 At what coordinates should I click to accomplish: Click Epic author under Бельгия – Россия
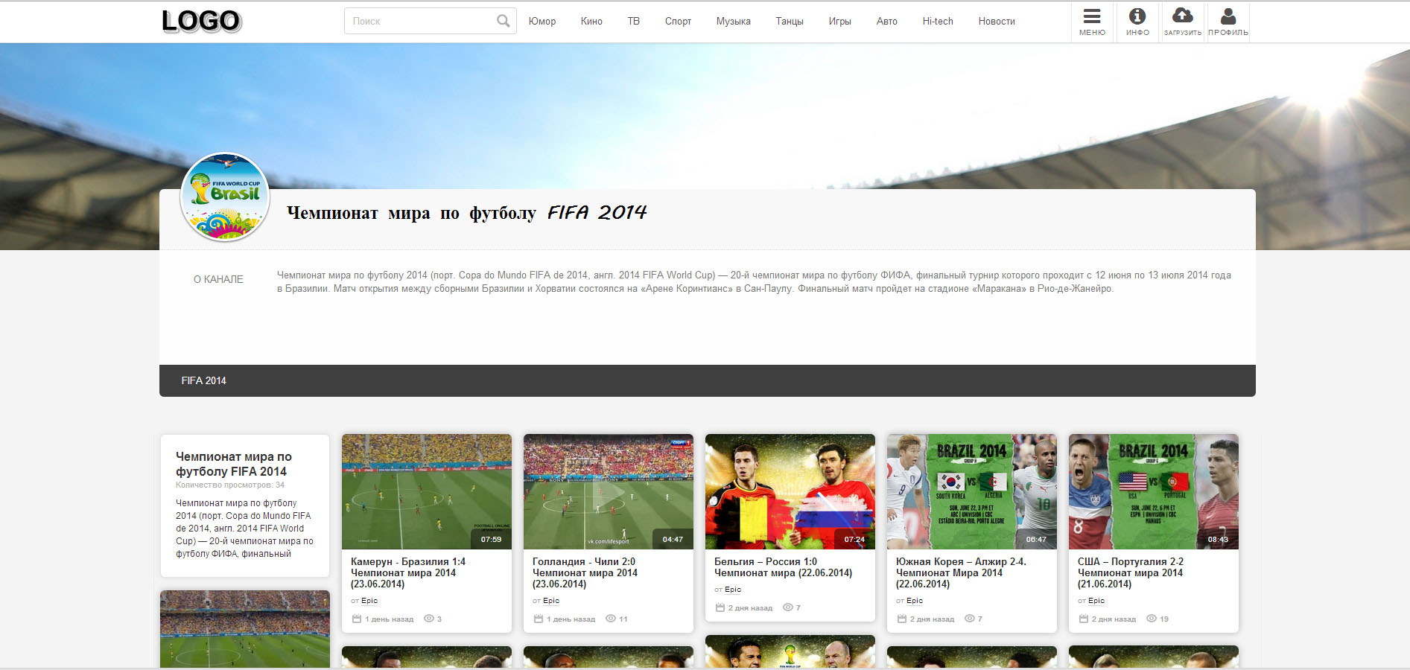(733, 590)
